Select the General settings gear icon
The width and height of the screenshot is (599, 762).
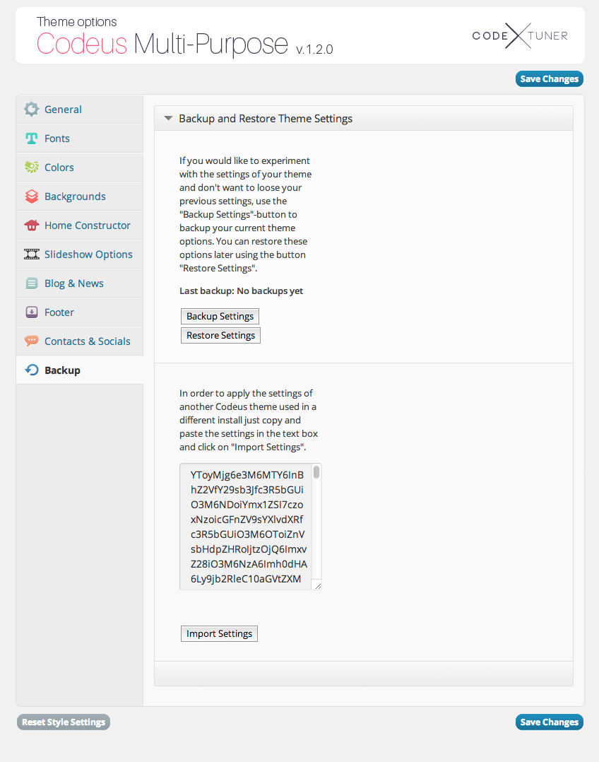pyautogui.click(x=31, y=109)
